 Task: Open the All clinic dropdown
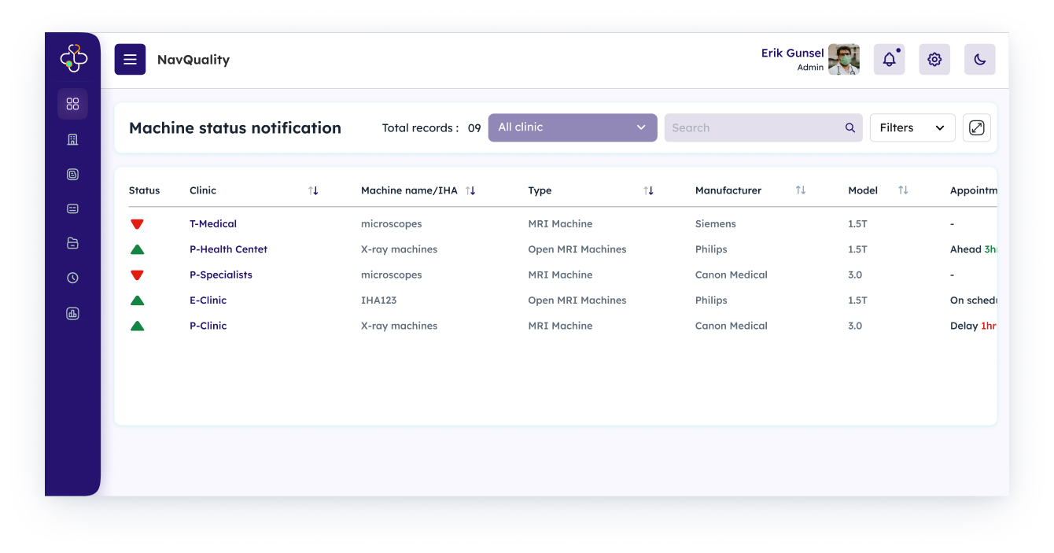pyautogui.click(x=572, y=127)
